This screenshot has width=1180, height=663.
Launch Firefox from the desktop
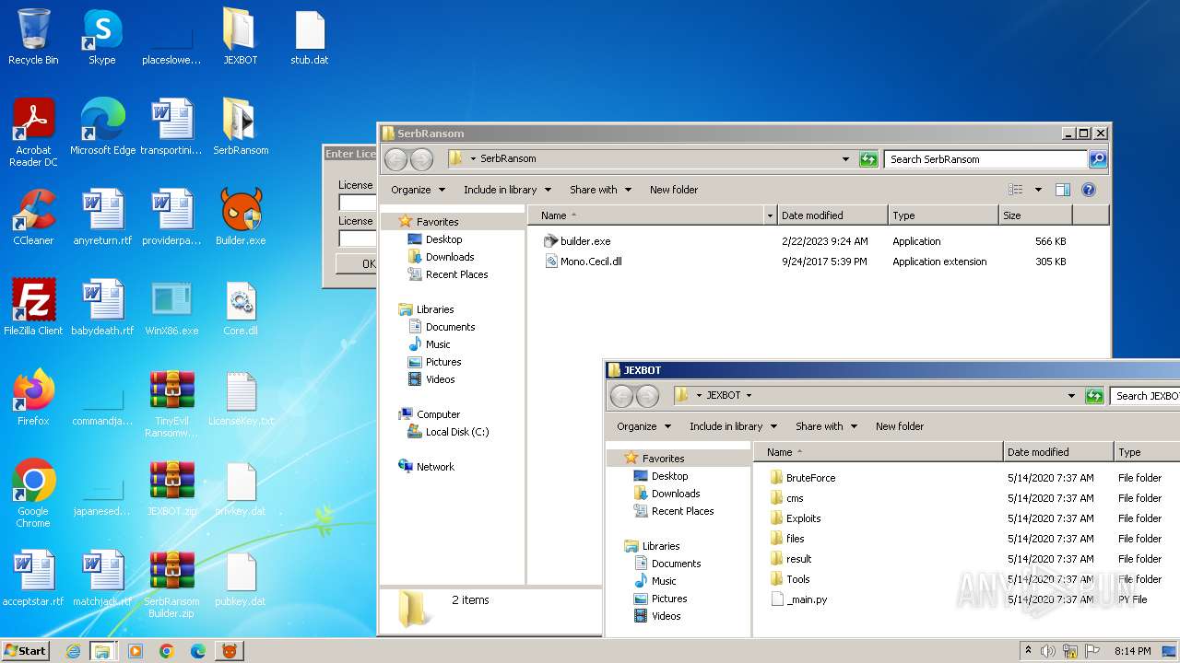33,398
